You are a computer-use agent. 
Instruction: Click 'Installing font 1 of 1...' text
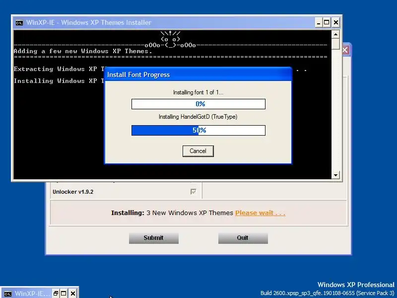tap(198, 92)
